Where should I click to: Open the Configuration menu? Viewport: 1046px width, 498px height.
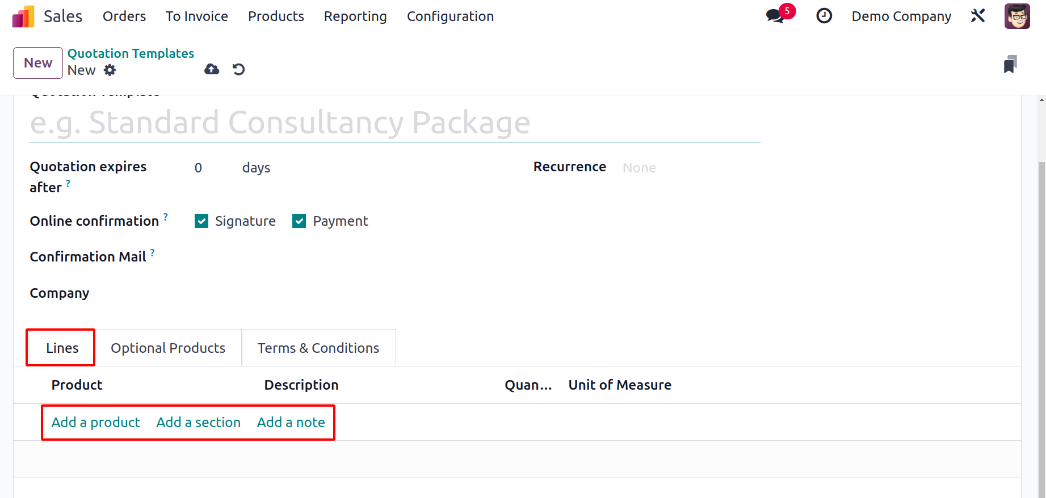[450, 16]
